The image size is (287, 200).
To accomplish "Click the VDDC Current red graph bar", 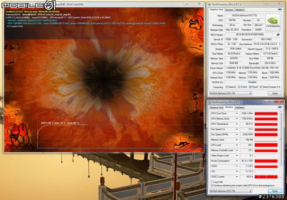I will (x=266, y=177).
